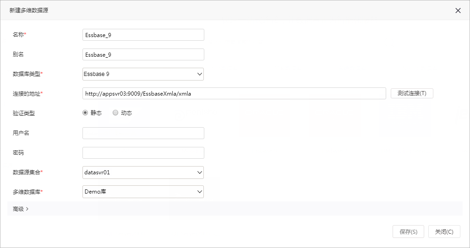Click the 连接的地址 URL field
470x248 pixels.
tap(234, 93)
